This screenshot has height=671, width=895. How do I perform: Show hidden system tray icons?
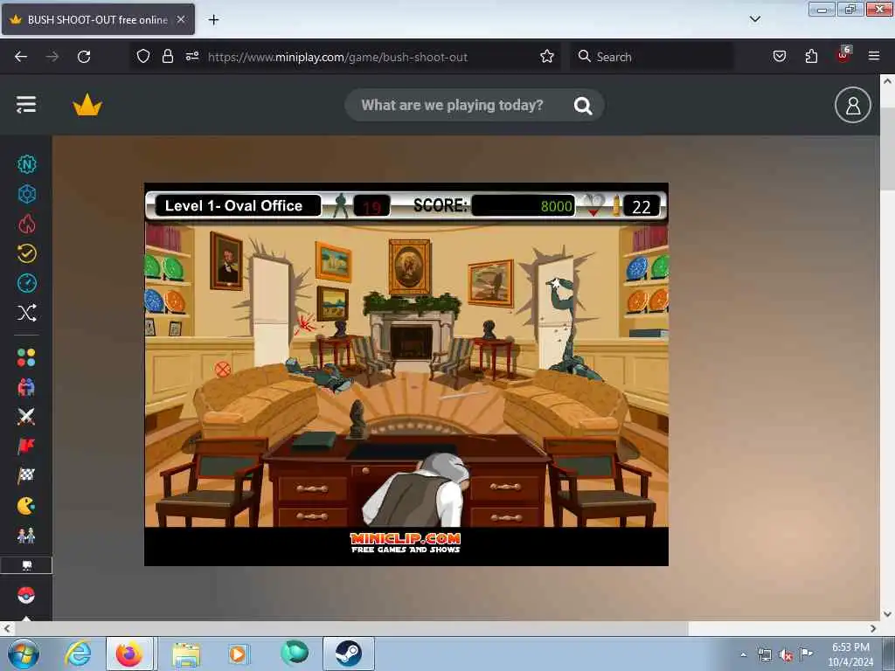(743, 654)
